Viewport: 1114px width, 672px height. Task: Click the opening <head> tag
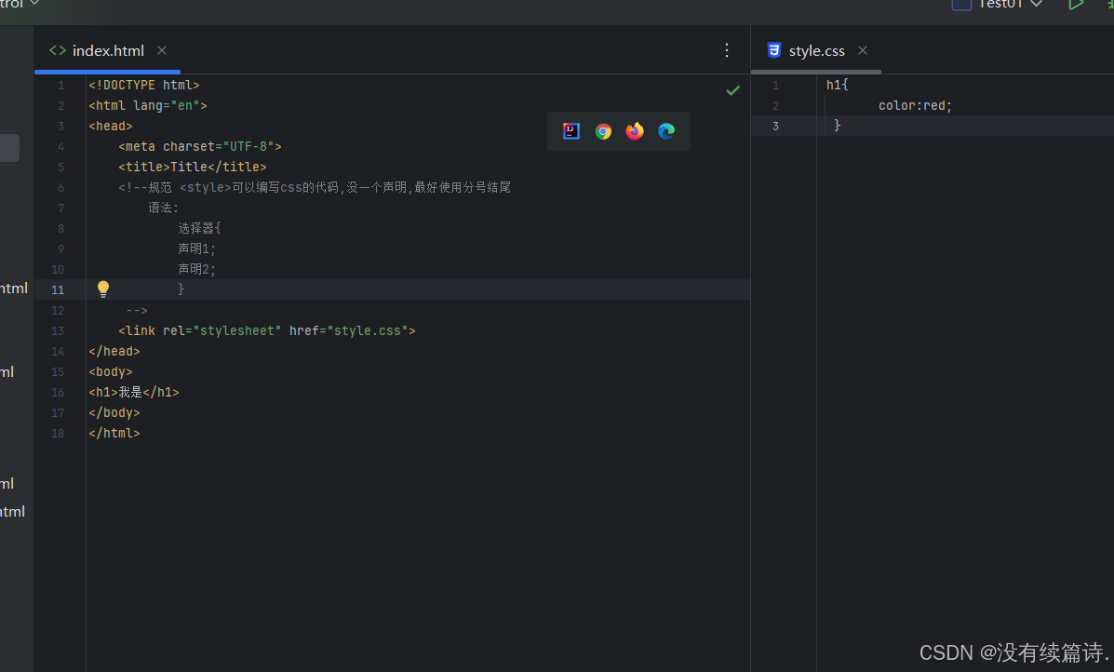(x=111, y=127)
